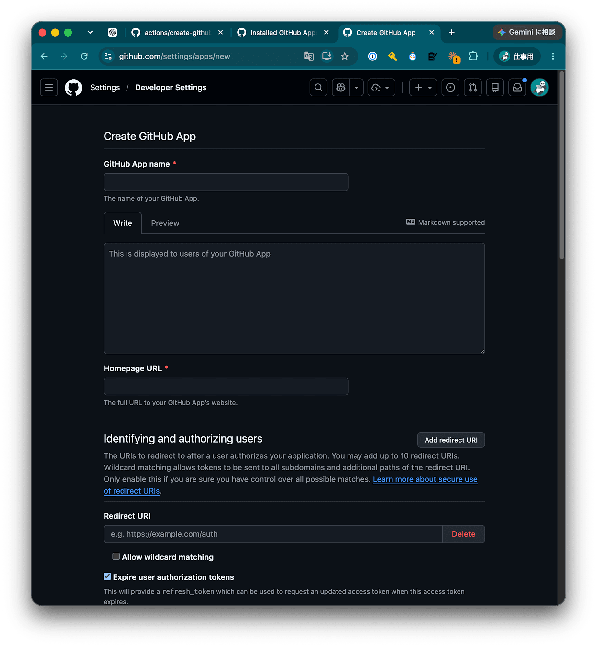597x647 pixels.
Task: Focus the GitHub App name field
Action: (x=226, y=182)
